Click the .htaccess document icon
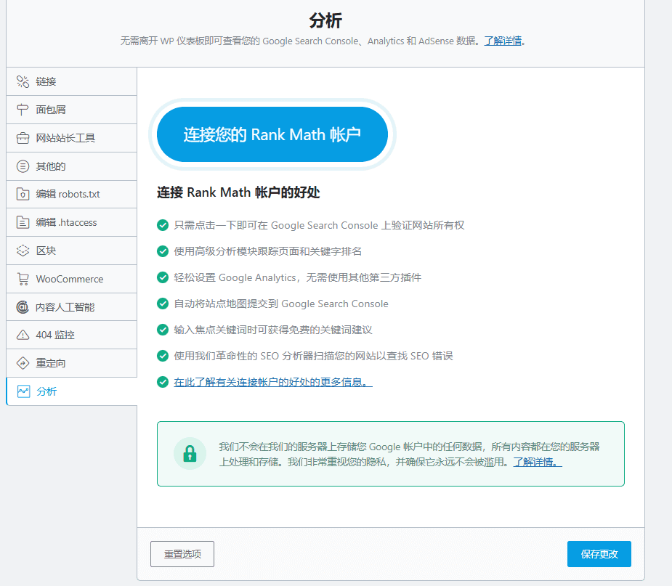Viewport: 672px width, 586px height. coord(23,222)
